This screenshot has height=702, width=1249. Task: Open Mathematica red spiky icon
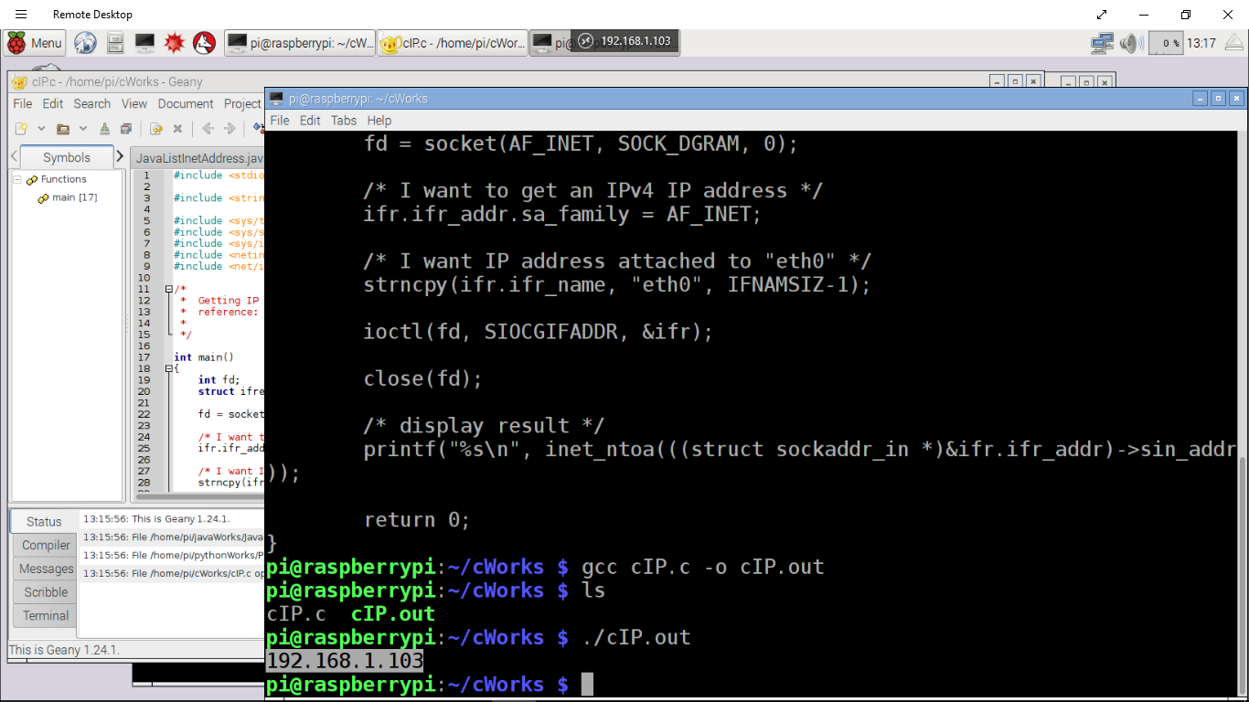click(174, 43)
